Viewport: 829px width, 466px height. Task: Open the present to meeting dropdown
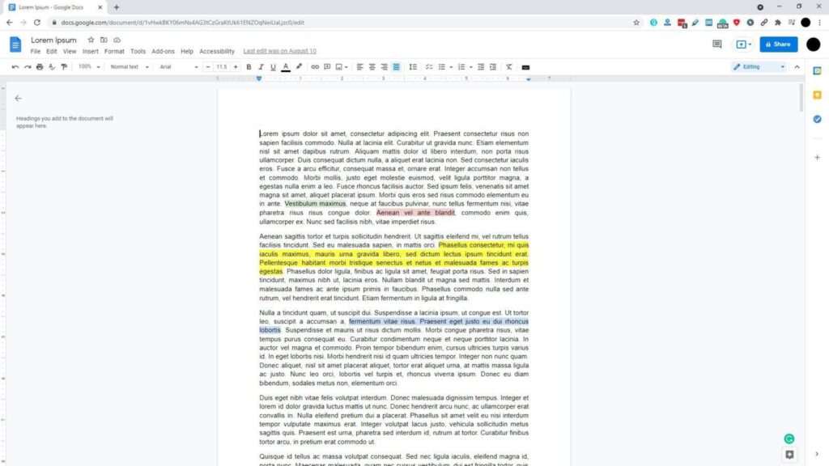[744, 44]
